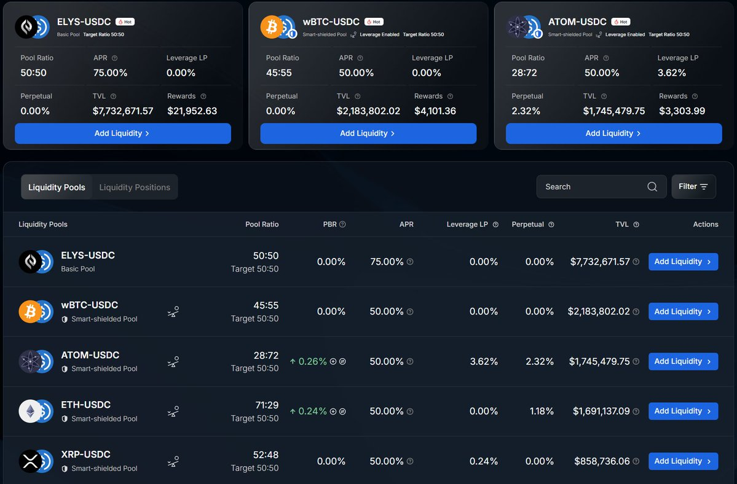The height and width of the screenshot is (484, 737).
Task: Click the $1,691,137.09 TVL value
Action: pyautogui.click(x=601, y=412)
